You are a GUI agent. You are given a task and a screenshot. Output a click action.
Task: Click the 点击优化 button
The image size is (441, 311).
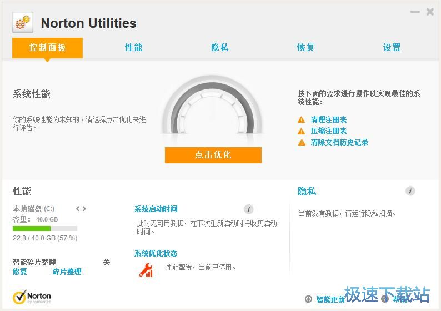213,155
